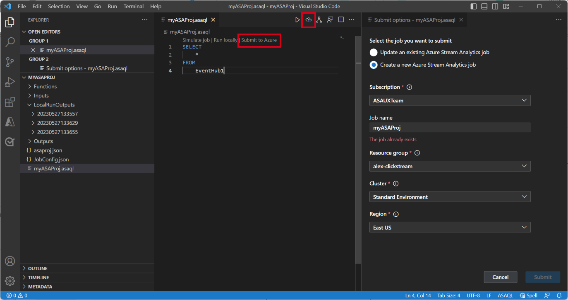Screen dimensions: 568x300
Task: Open Source Control in the Activity Bar
Action: click(x=10, y=62)
